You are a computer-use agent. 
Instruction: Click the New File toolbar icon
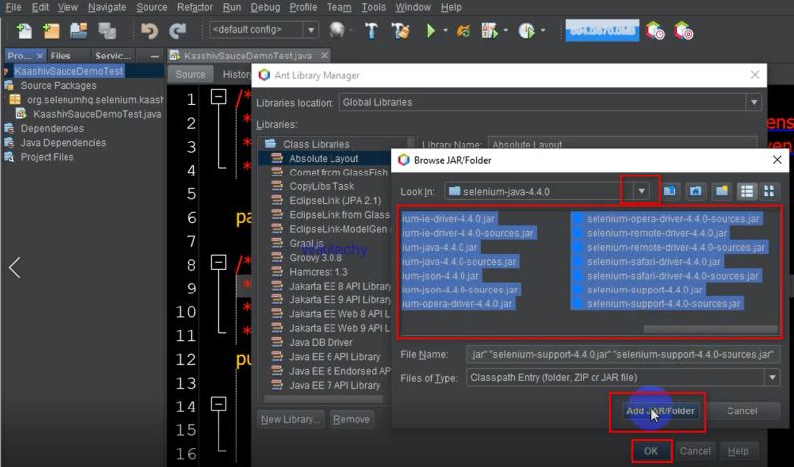tap(23, 31)
